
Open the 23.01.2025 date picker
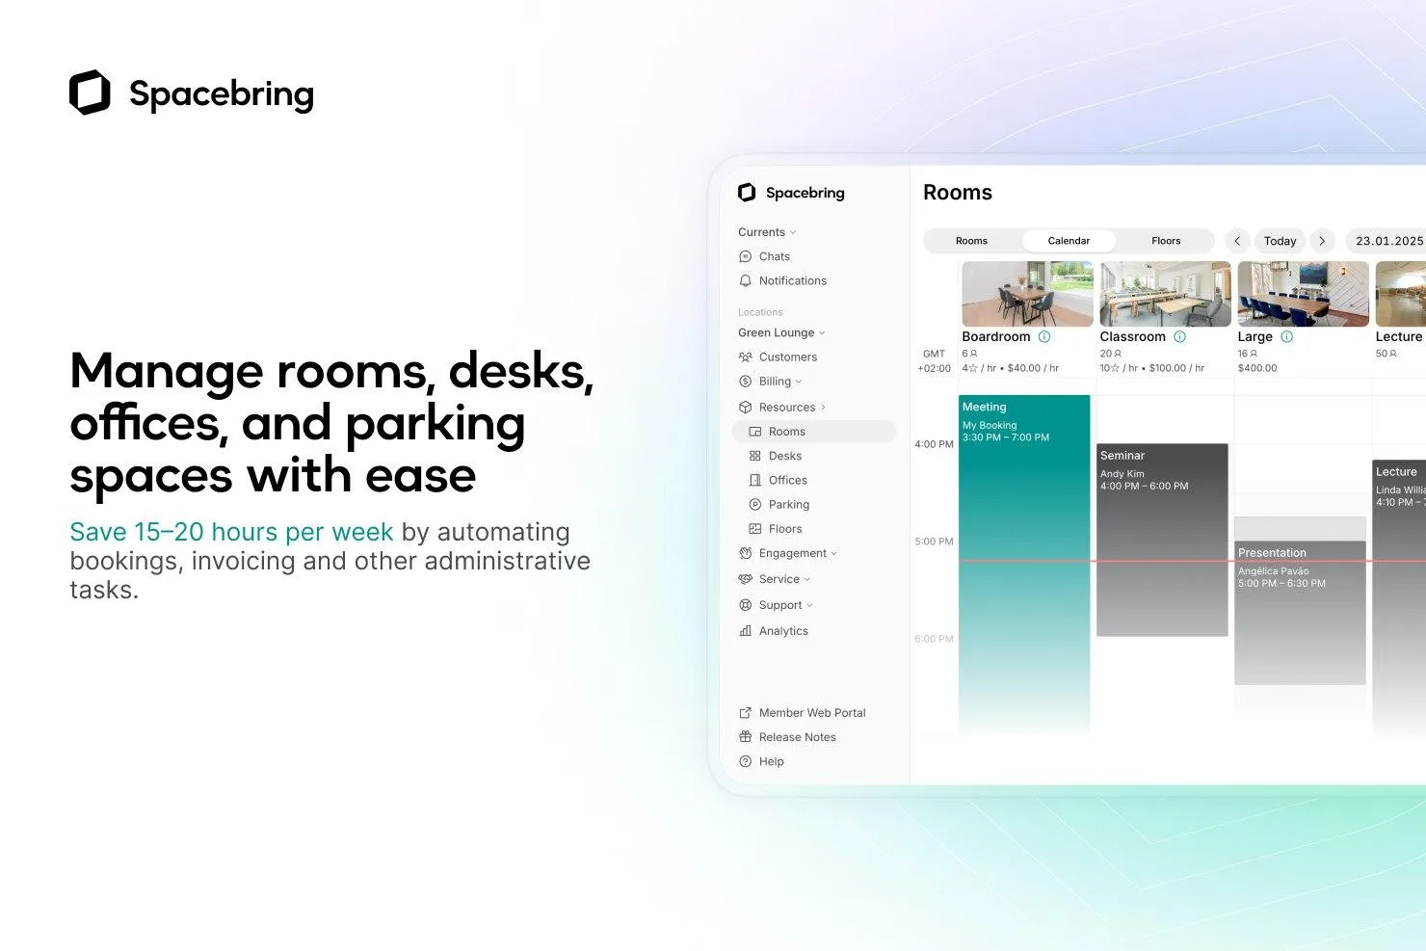pyautogui.click(x=1387, y=241)
